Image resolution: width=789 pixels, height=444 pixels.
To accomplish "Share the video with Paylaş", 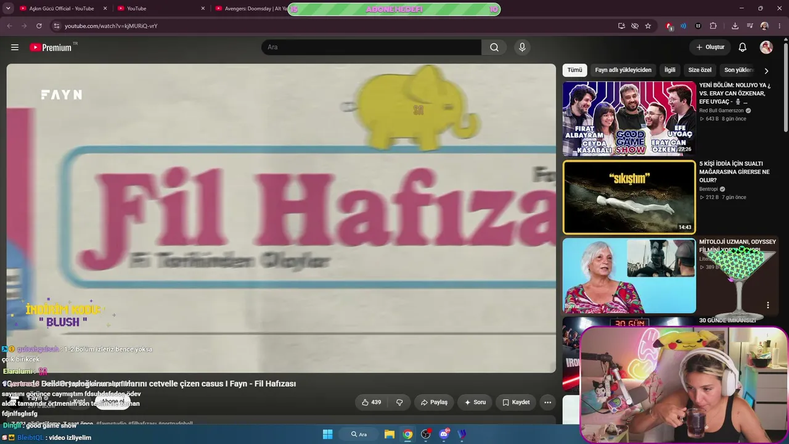I will (x=434, y=402).
